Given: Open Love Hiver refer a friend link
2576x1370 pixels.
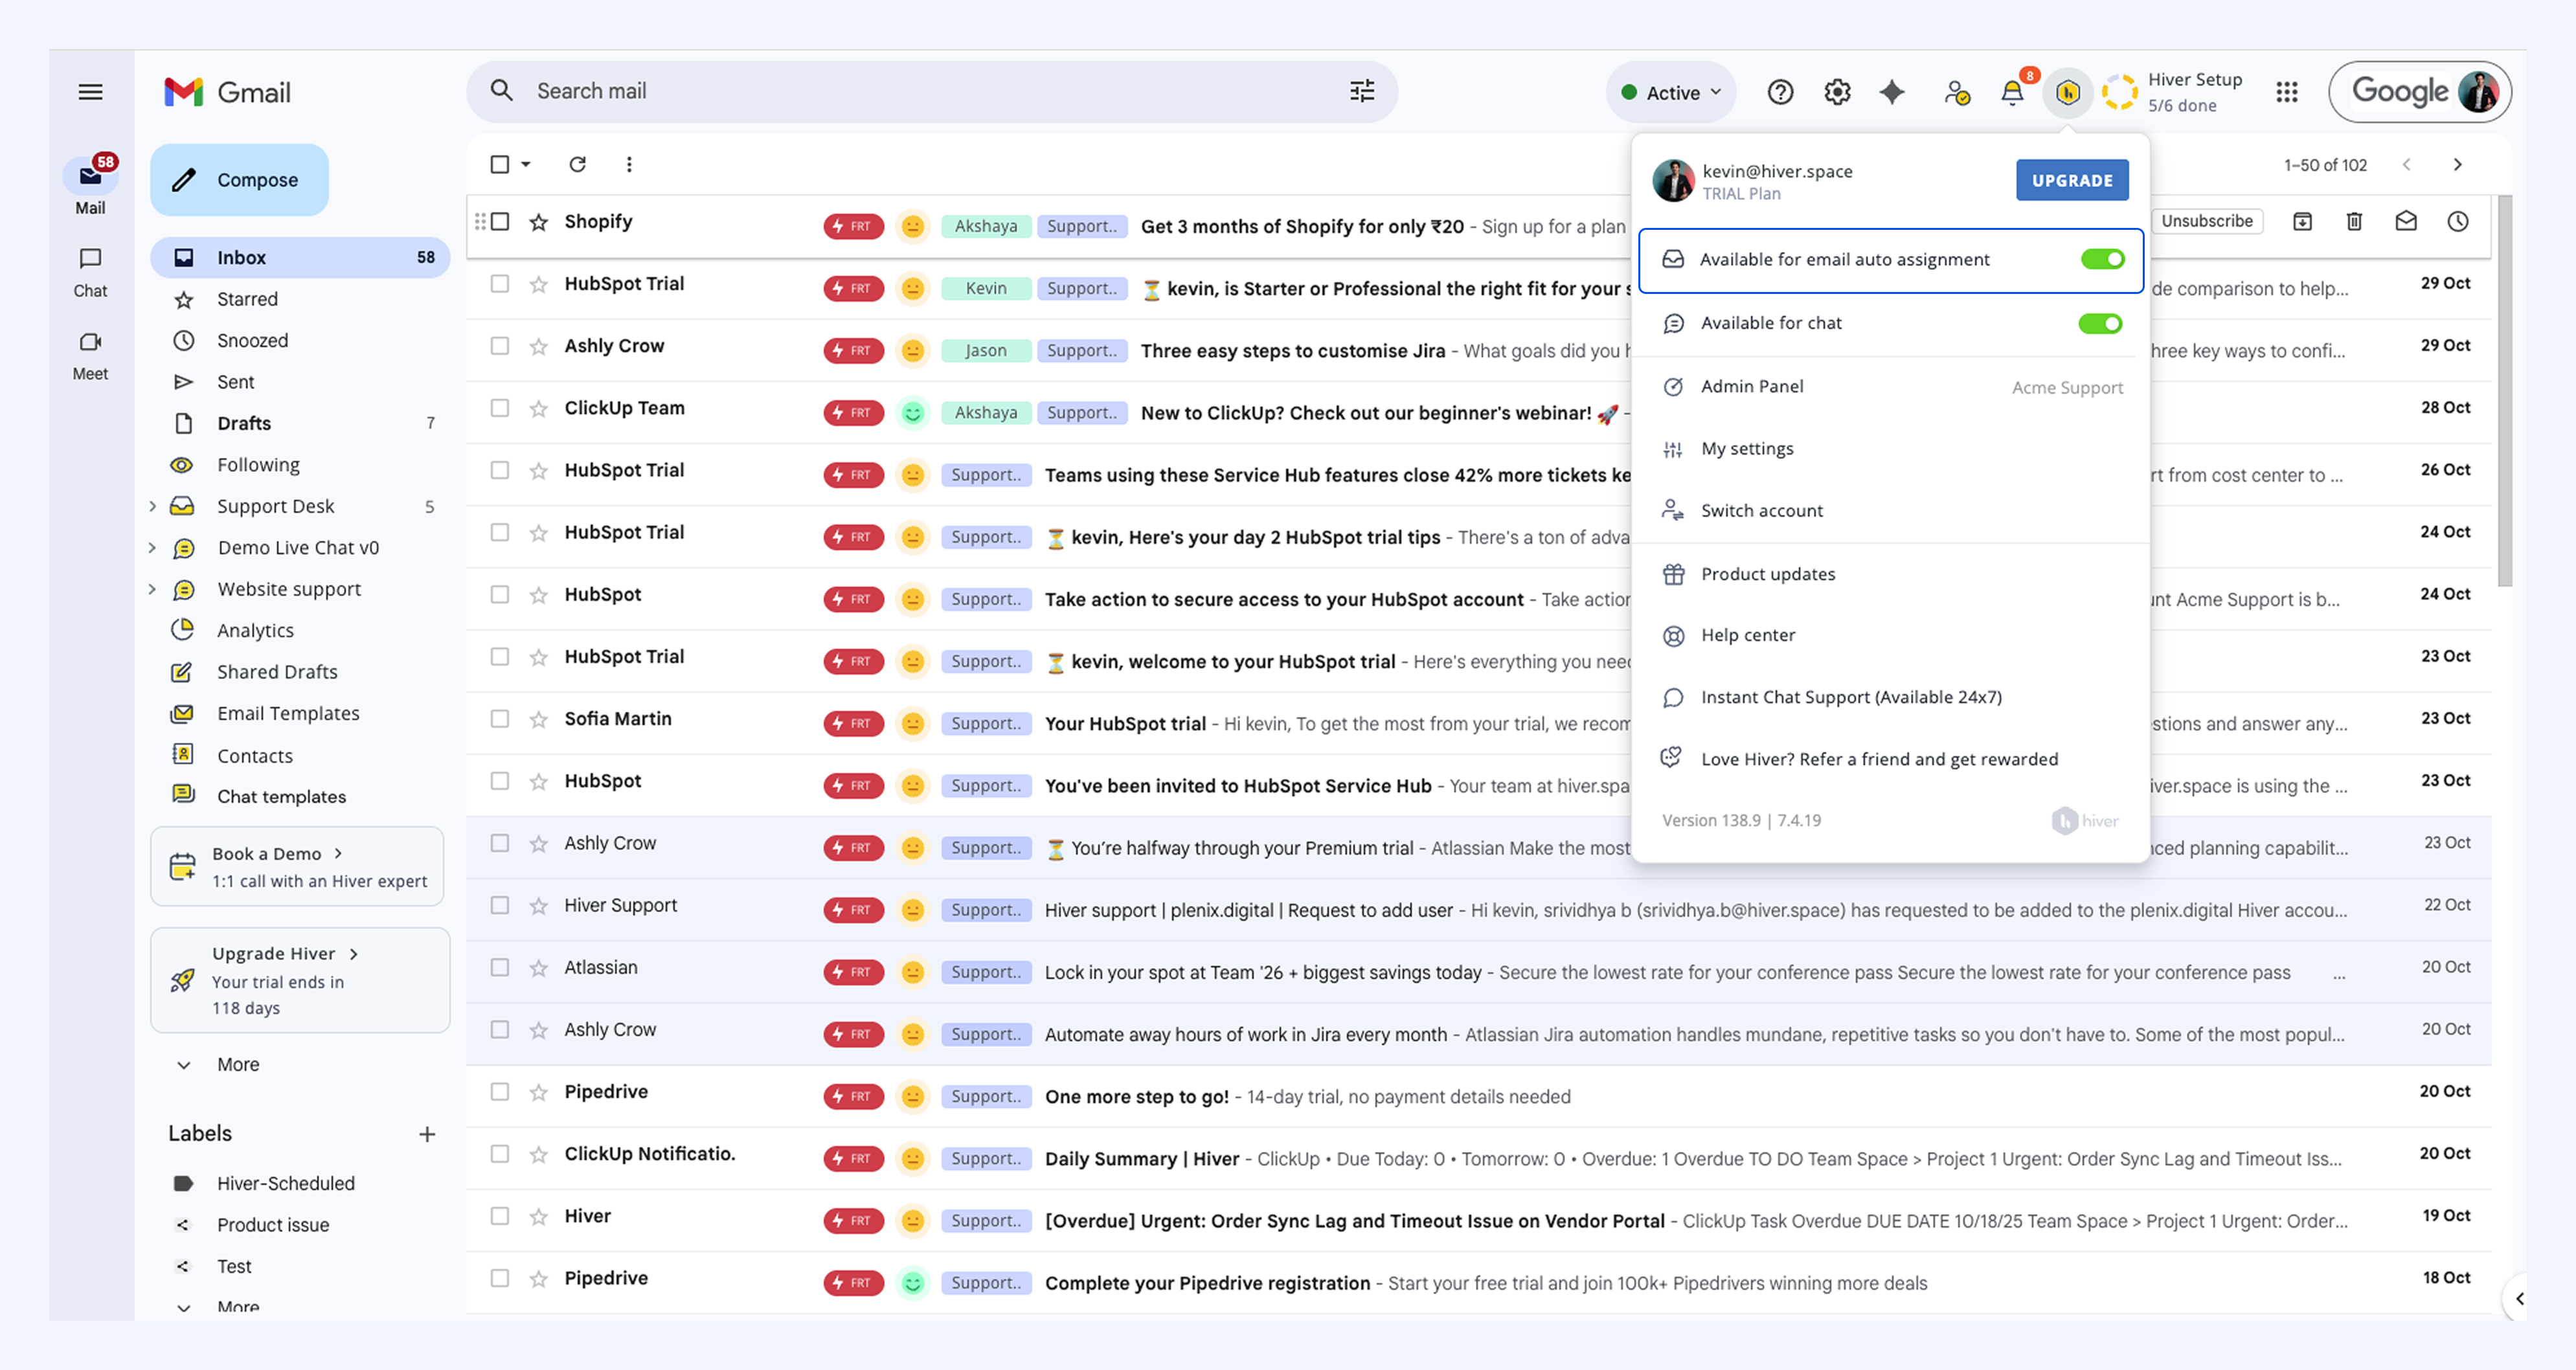Looking at the screenshot, I should pos(1890,759).
